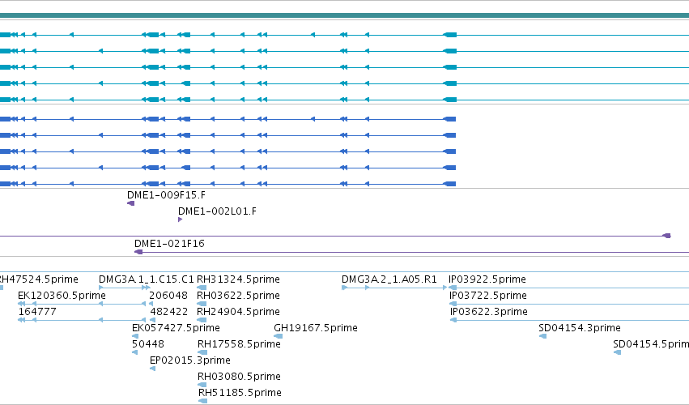Select the GH19167.5prime label

pyautogui.click(x=316, y=328)
